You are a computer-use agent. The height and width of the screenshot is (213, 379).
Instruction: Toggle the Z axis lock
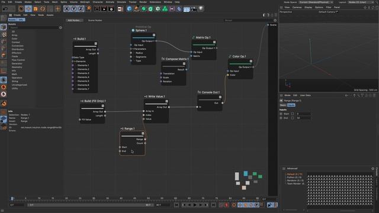[x=81, y=9]
